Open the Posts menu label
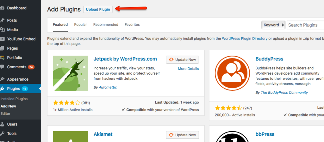 (x=12, y=20)
